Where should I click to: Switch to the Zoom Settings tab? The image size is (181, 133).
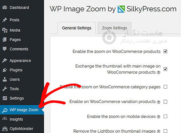114,28
